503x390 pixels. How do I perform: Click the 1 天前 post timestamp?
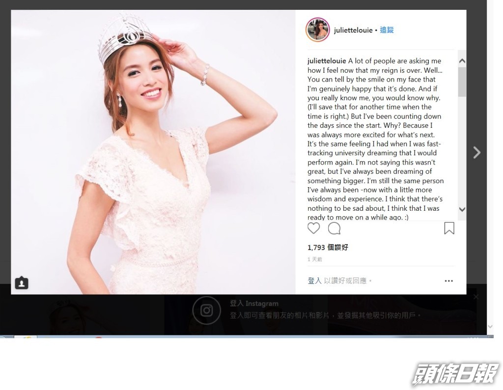[x=315, y=259]
